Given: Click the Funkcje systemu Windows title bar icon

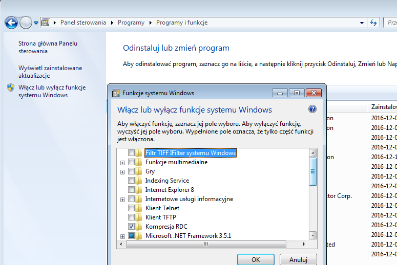Looking at the screenshot, I should (116, 93).
